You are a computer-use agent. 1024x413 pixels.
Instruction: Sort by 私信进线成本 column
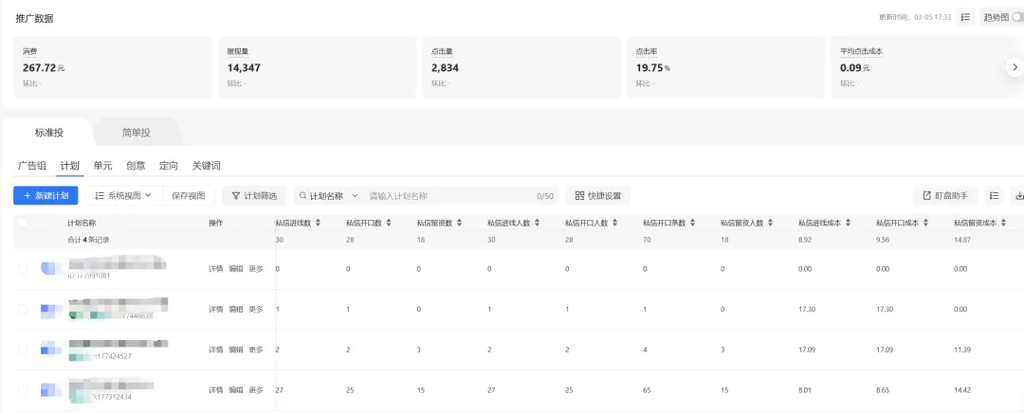[848, 223]
